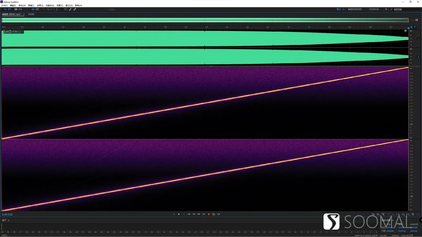Viewport: 422px width, 237px height.
Task: Open the 文件(F) menu
Action: [4, 5]
